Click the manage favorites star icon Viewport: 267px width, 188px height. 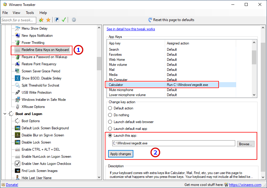pyautogui.click(x=48, y=20)
